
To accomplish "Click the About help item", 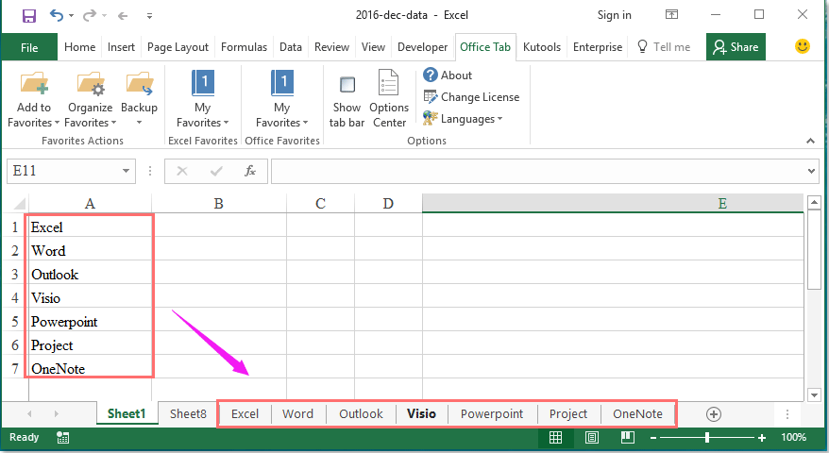I will [448, 75].
